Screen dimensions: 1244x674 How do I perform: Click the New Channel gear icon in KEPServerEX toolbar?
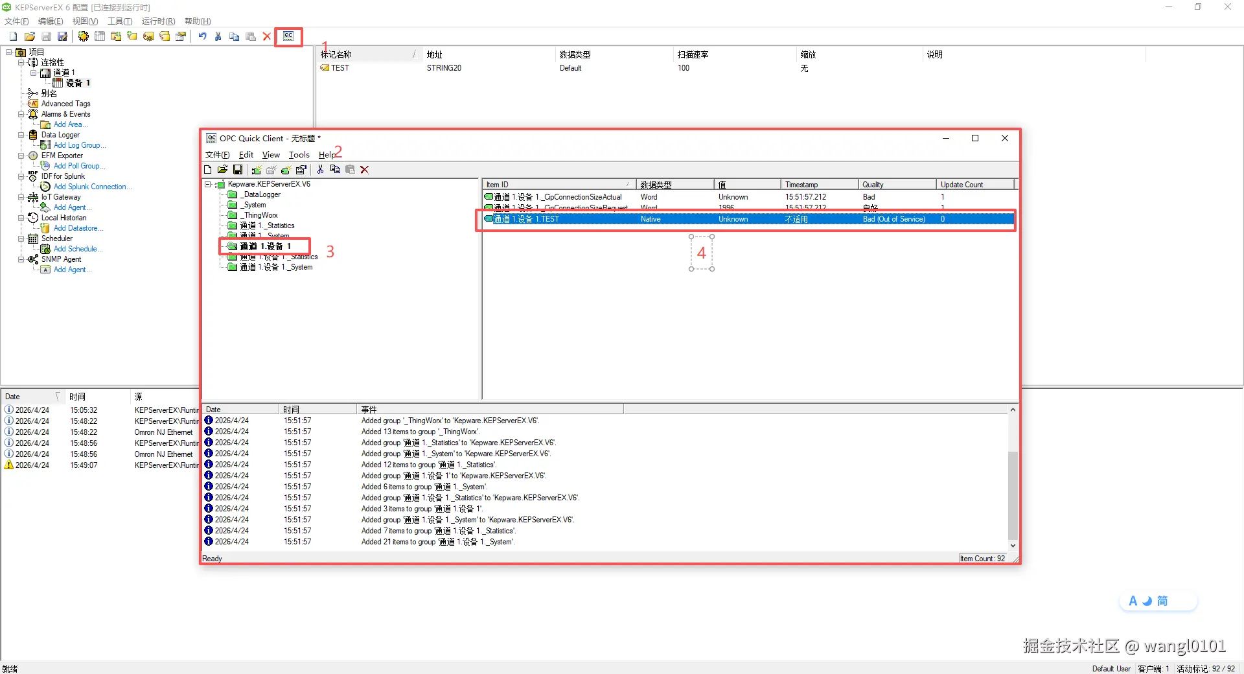tap(84, 36)
